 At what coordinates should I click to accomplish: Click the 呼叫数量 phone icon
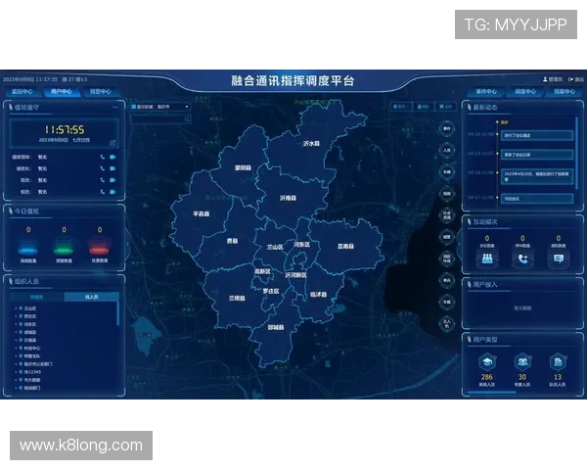click(522, 258)
